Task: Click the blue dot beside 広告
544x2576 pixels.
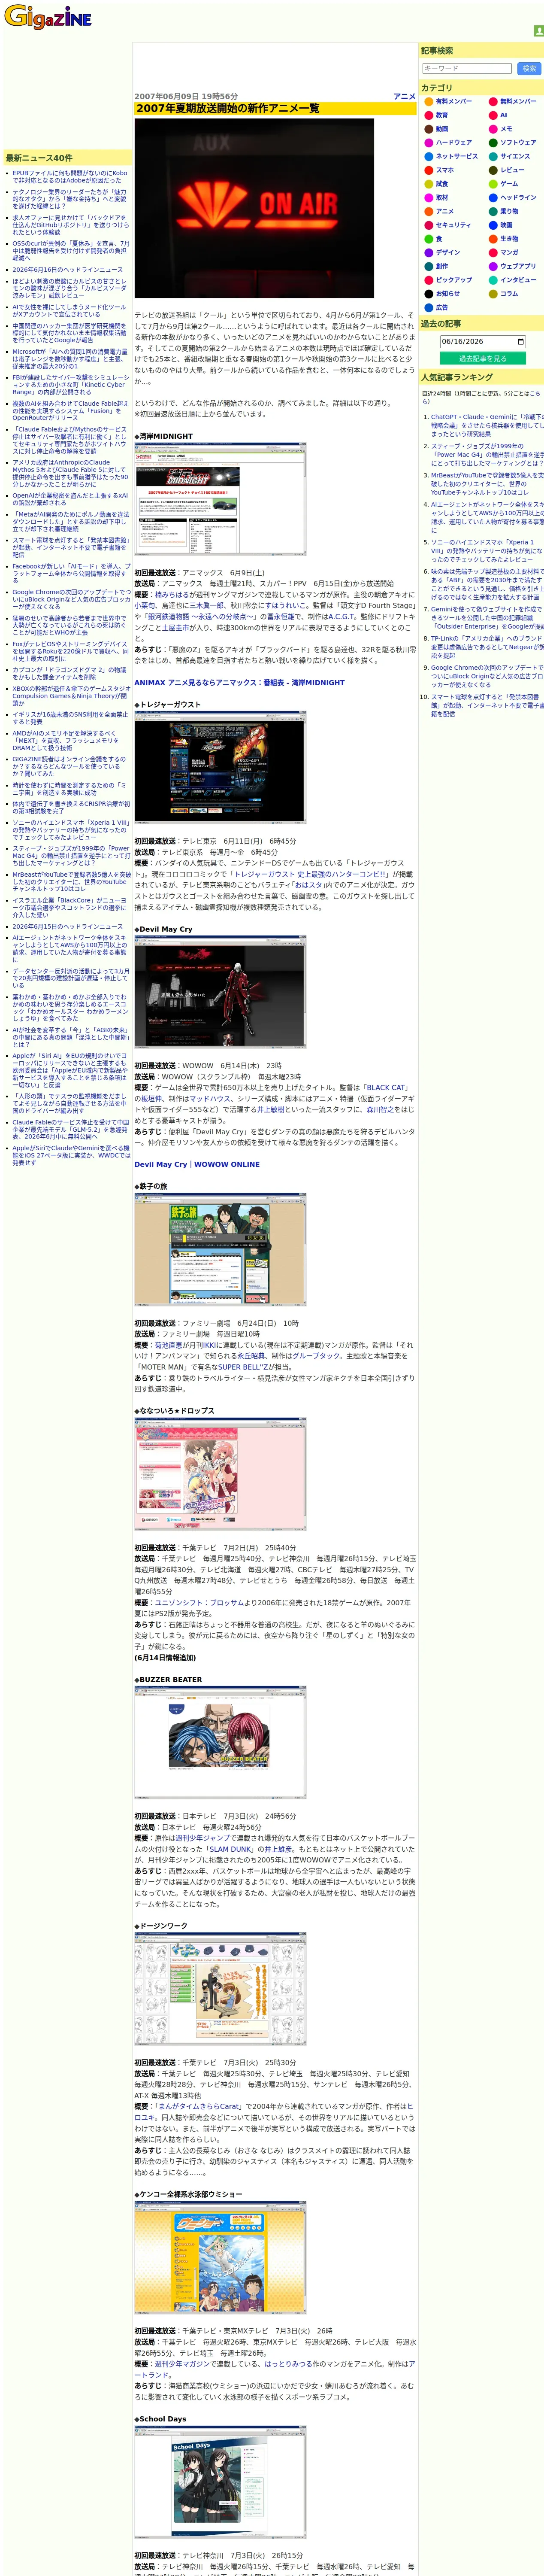Action: (428, 308)
